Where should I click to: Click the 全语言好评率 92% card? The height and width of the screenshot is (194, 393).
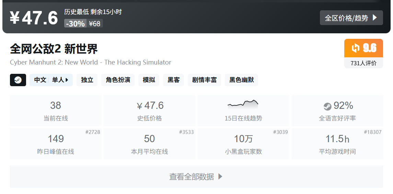click(337, 111)
